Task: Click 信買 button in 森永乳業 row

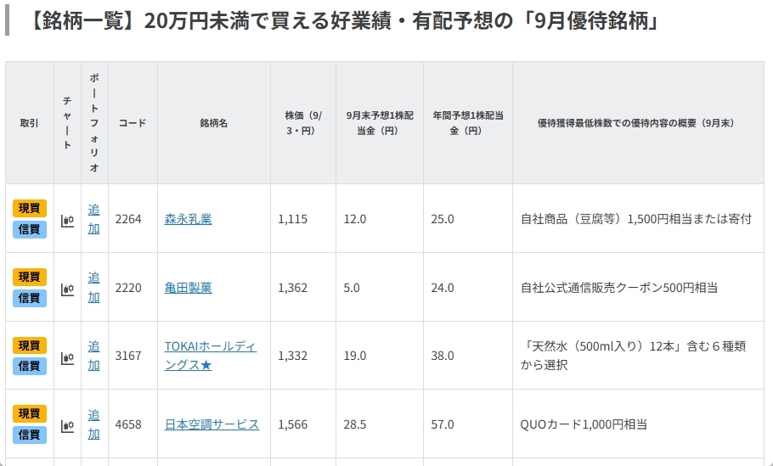Action: coord(30,229)
